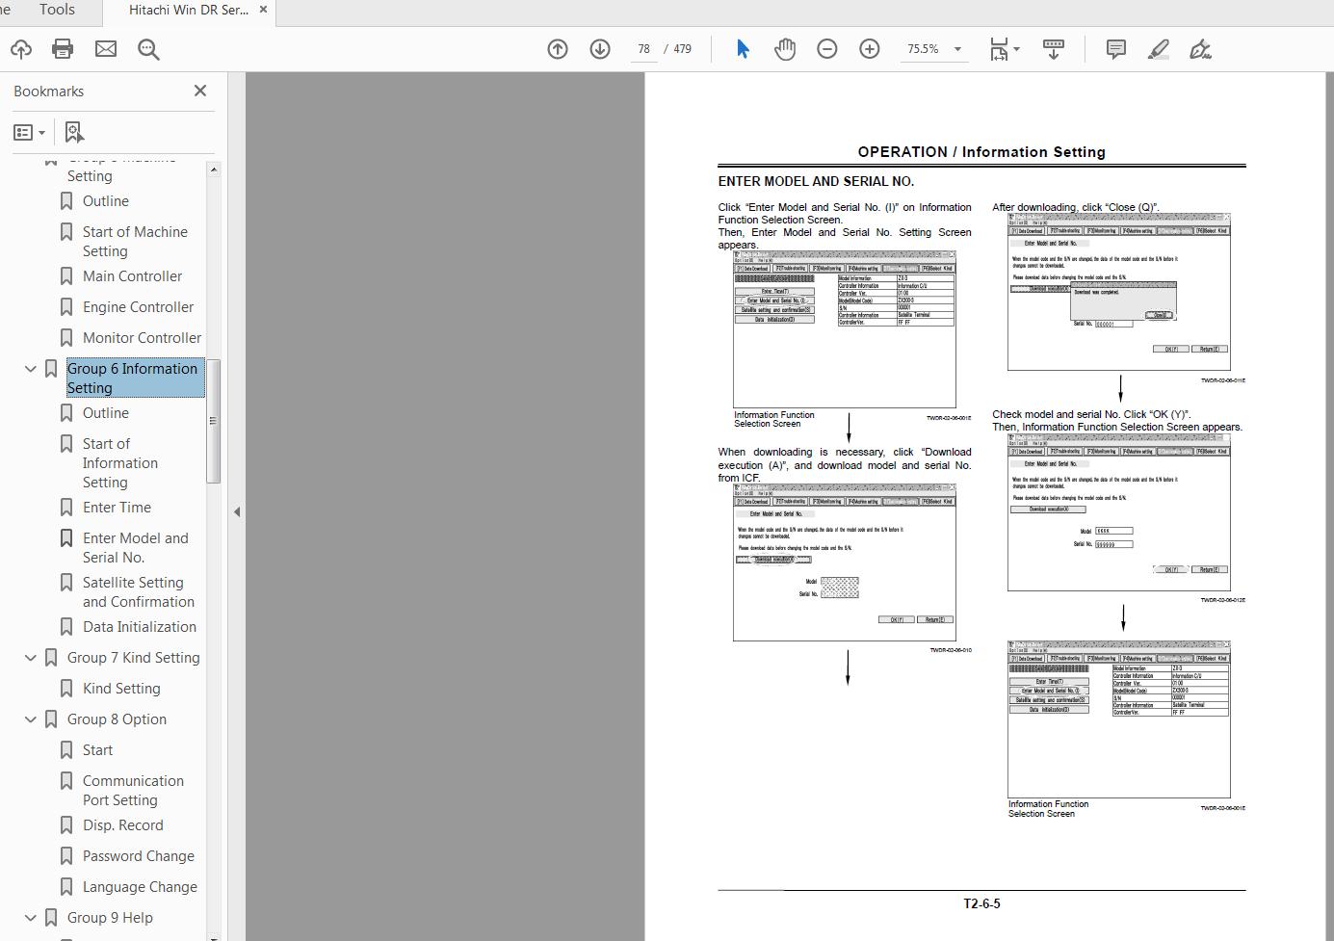Open the Fill & Sign pen tool

(x=1200, y=49)
